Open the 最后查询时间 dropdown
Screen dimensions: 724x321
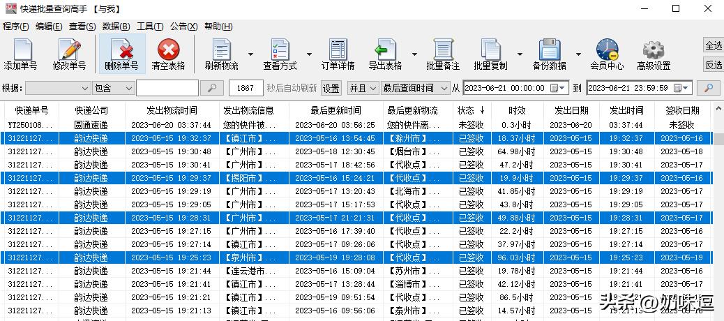416,88
